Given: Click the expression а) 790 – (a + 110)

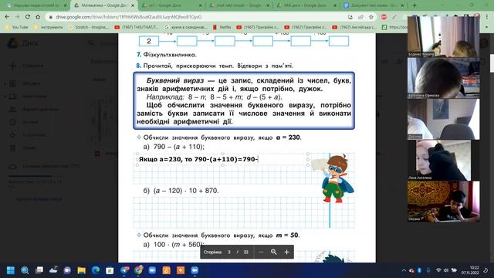Looking at the screenshot, I should pyautogui.click(x=174, y=147).
